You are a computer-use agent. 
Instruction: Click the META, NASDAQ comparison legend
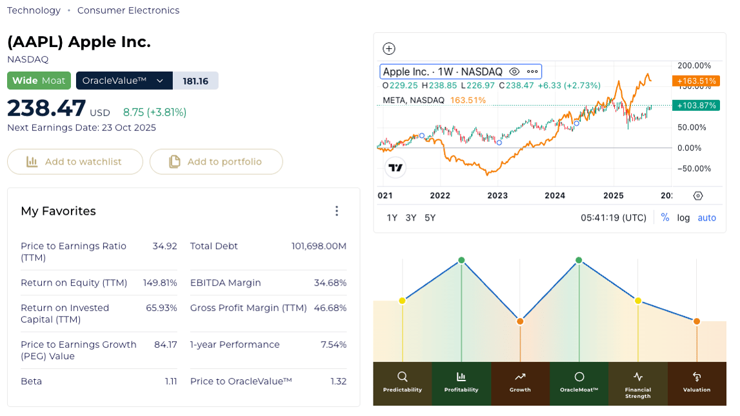(x=414, y=100)
